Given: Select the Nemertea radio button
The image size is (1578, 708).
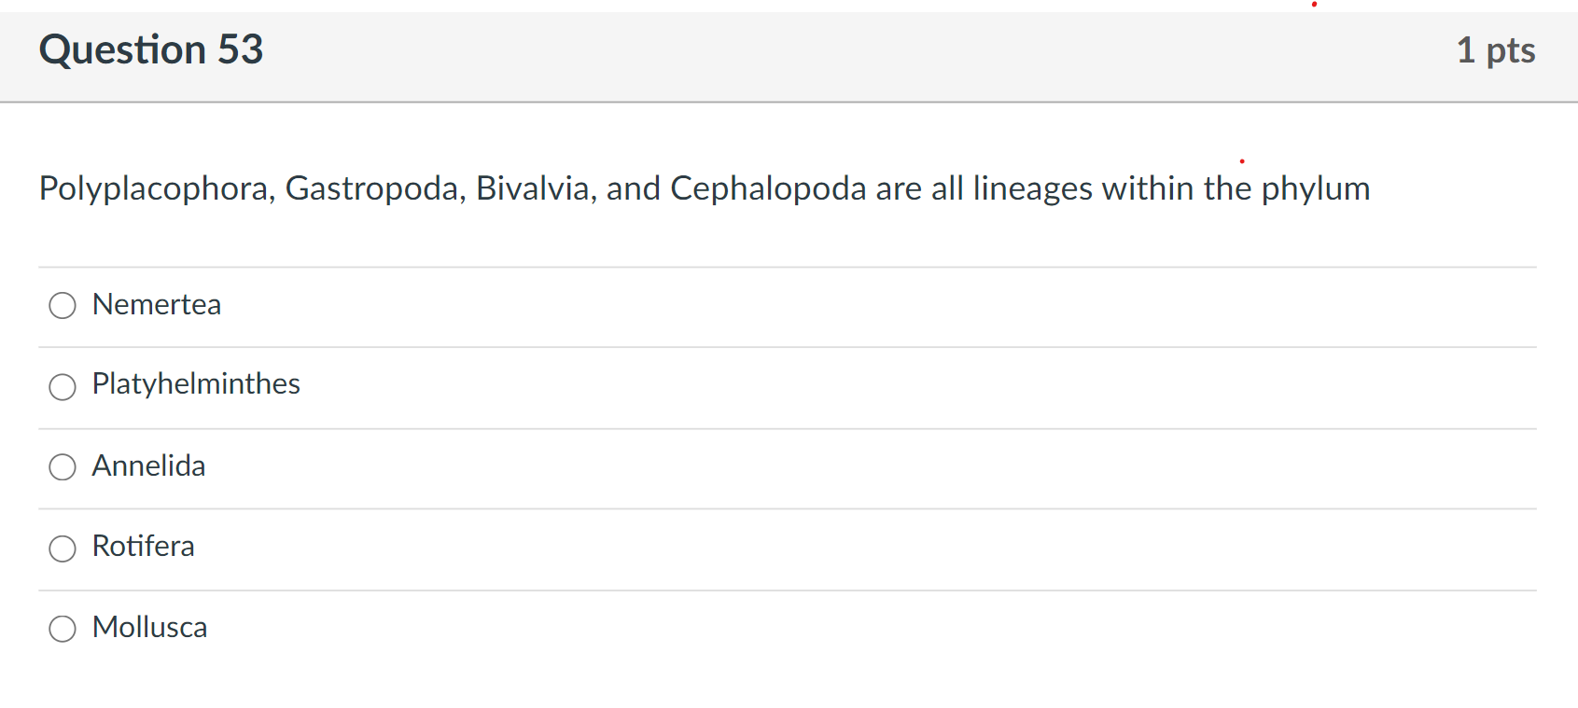Looking at the screenshot, I should [62, 305].
